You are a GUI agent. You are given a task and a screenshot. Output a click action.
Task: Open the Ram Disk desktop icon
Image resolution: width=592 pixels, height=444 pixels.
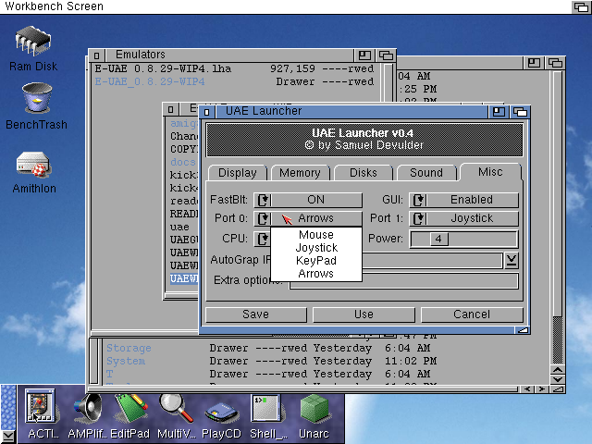pyautogui.click(x=33, y=41)
